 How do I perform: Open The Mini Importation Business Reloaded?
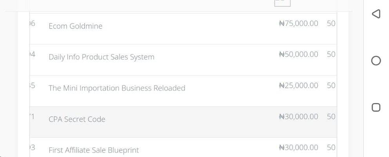tap(117, 88)
